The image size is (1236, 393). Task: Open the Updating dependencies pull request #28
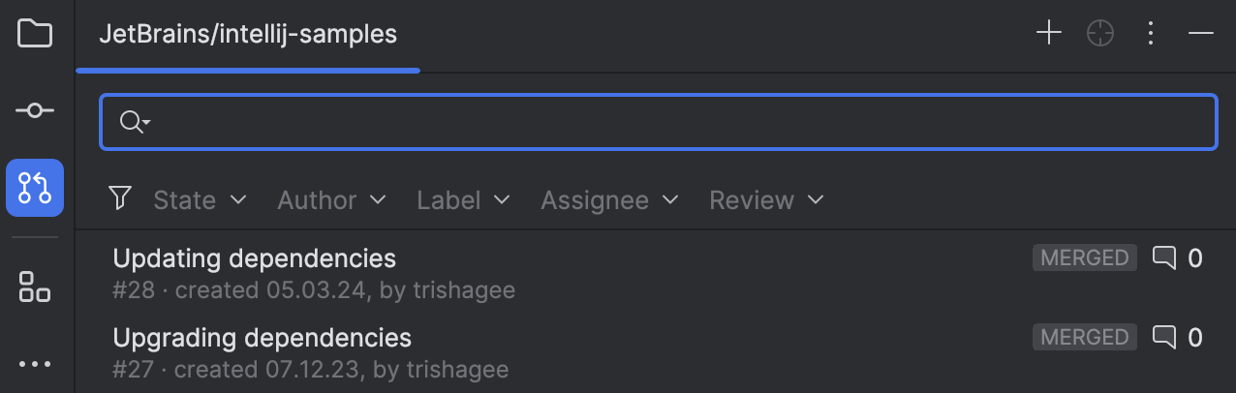click(x=255, y=259)
